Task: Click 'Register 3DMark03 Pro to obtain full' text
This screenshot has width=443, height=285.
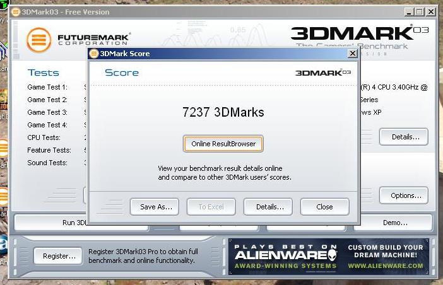Action: coord(143,252)
